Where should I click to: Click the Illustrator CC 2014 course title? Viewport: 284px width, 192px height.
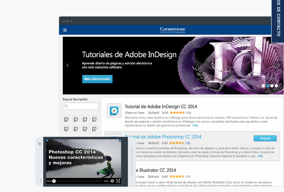click(x=156, y=170)
